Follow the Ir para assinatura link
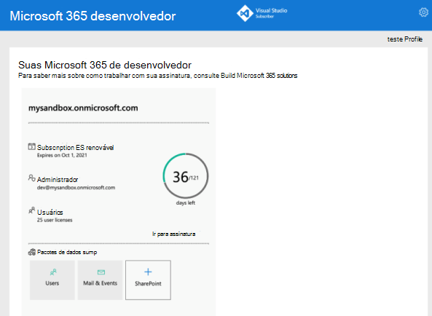The height and width of the screenshot is (316, 432). point(174,234)
